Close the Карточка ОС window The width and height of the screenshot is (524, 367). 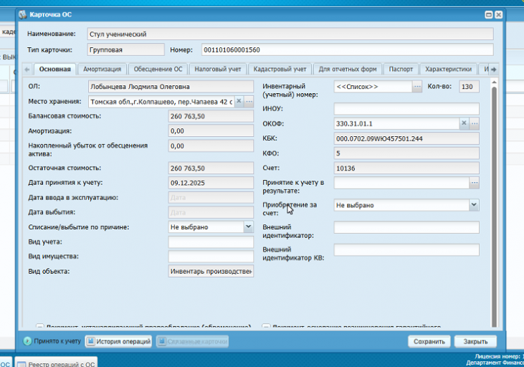499,15
